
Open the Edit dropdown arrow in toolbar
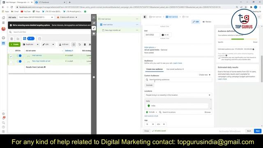53,44
